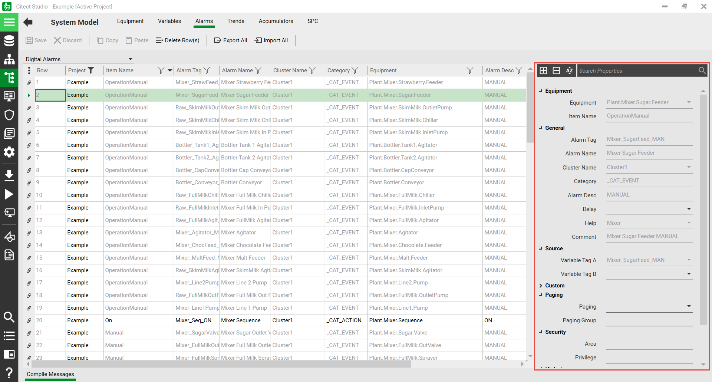Viewport: 712px width, 382px height.
Task: Toggle filter on the Category column
Action: click(x=355, y=70)
